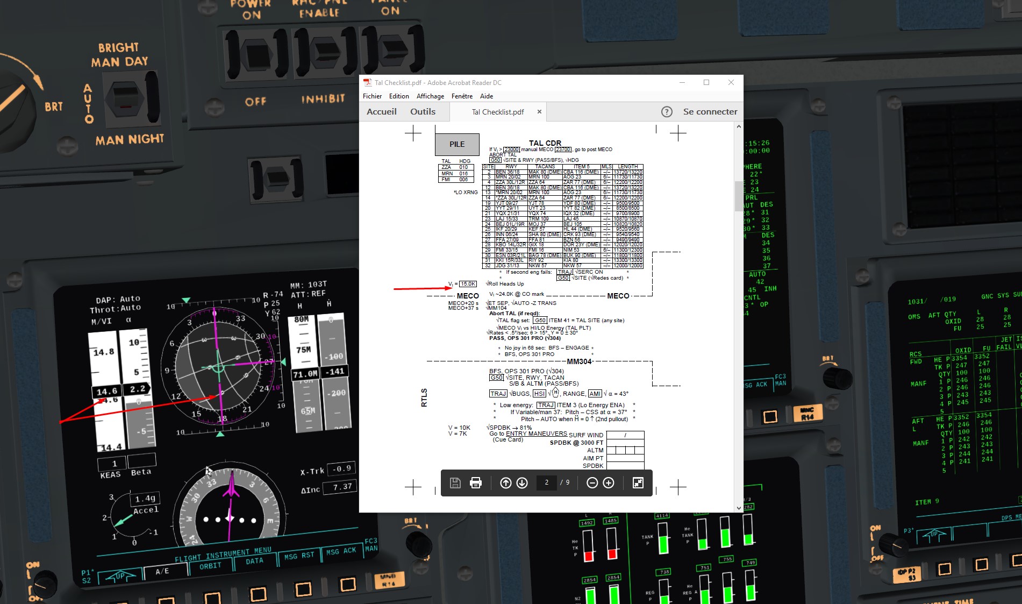Open the Aide menu
The height and width of the screenshot is (604, 1022).
tap(487, 96)
